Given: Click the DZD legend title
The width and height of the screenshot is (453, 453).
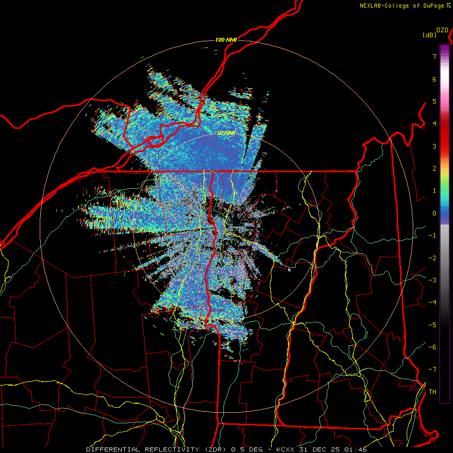Looking at the screenshot, I should coord(442,30).
